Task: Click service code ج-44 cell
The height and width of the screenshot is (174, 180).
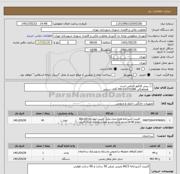Action: point(155,153)
